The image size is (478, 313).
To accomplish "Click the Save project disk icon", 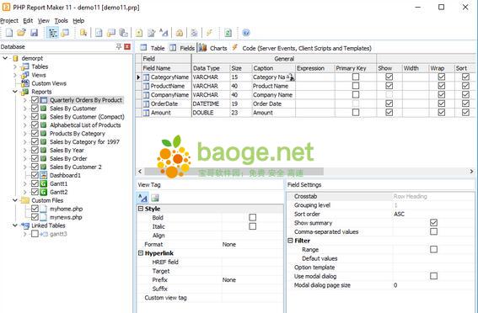I will click(34, 33).
